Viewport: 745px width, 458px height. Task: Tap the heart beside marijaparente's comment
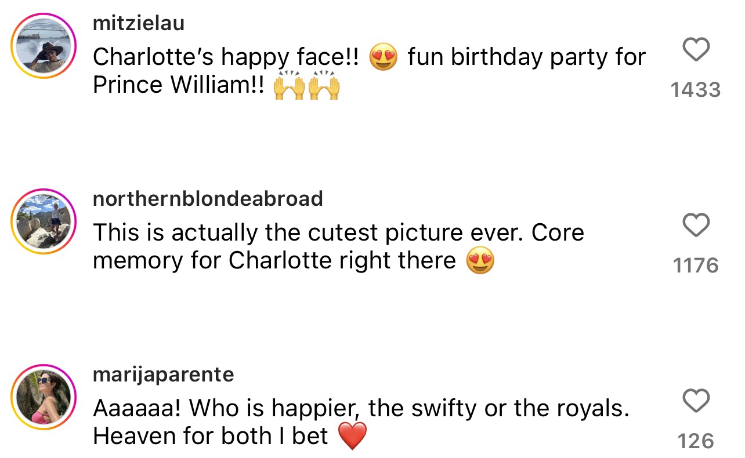click(696, 401)
